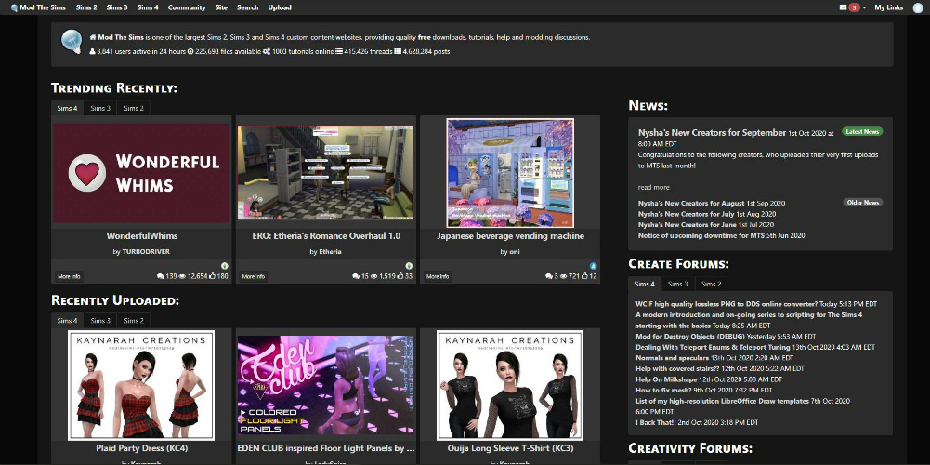Click the green badge icon on ERO card
The width and height of the screenshot is (930, 465).
(x=409, y=265)
